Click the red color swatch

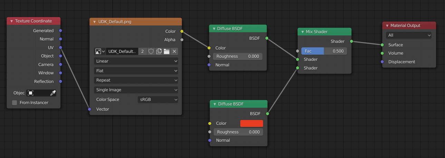pos(251,123)
